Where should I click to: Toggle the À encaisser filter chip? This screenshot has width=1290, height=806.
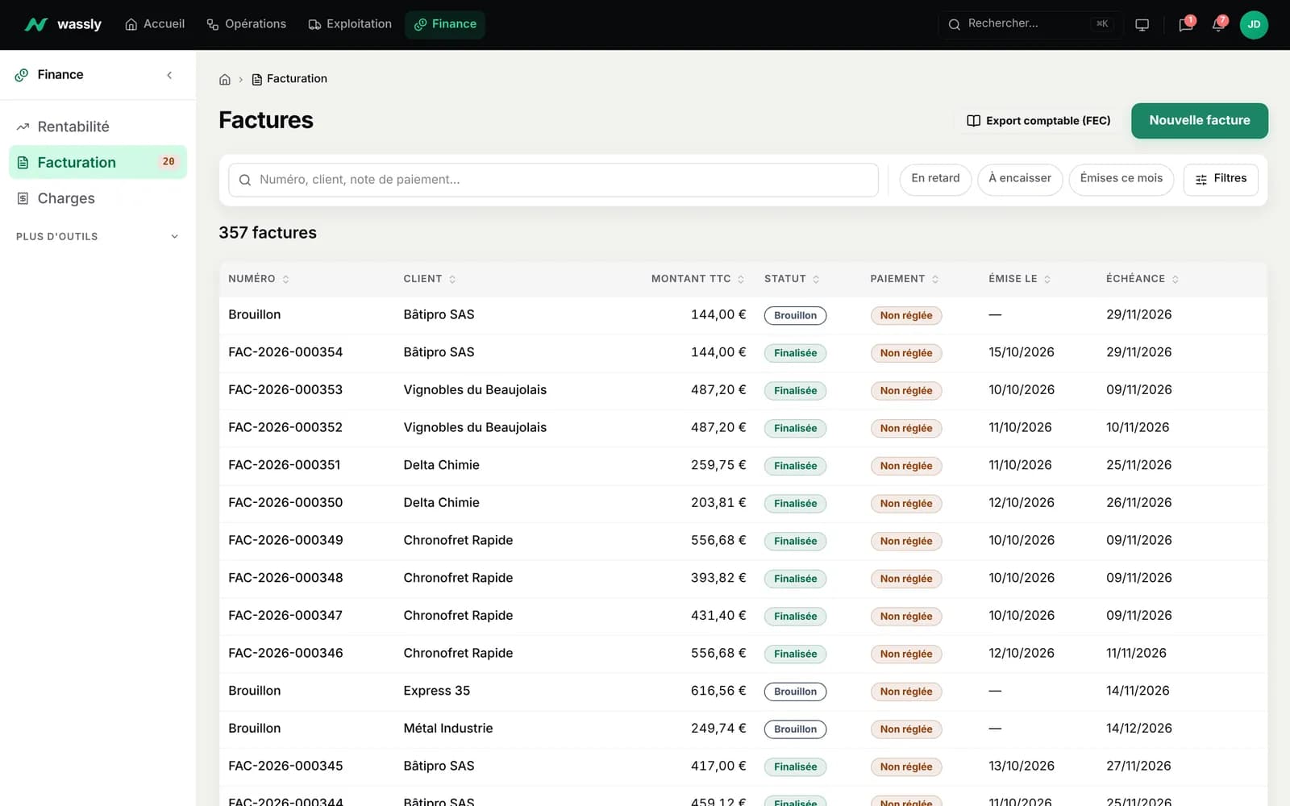point(1020,179)
